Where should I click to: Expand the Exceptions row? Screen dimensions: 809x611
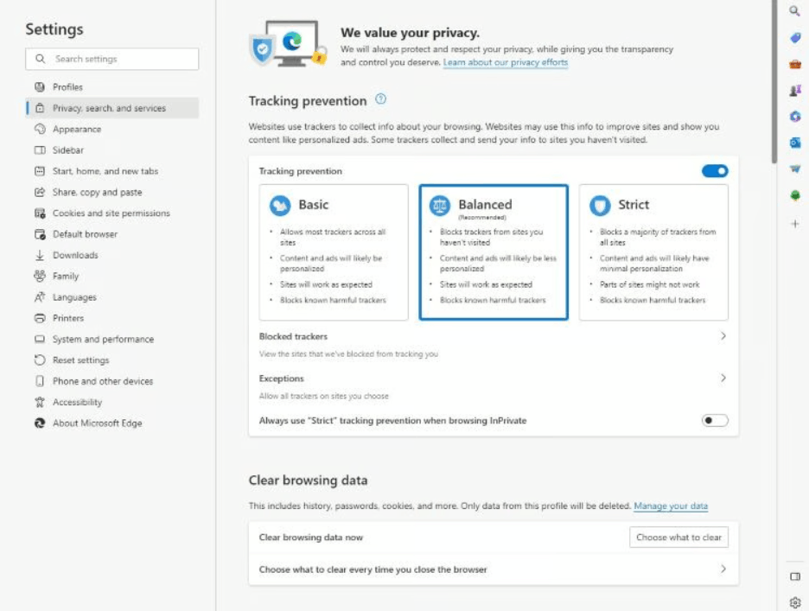(x=494, y=387)
